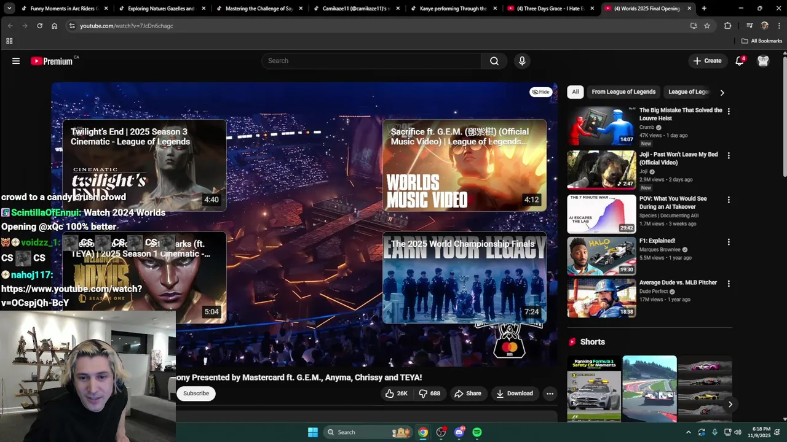Image resolution: width=787 pixels, height=442 pixels.
Task: Open options for Average Dude vs. MLB Pitcher
Action: pyautogui.click(x=729, y=284)
